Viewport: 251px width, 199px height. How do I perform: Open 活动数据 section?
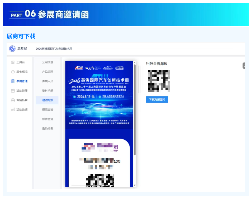[x=22, y=110]
